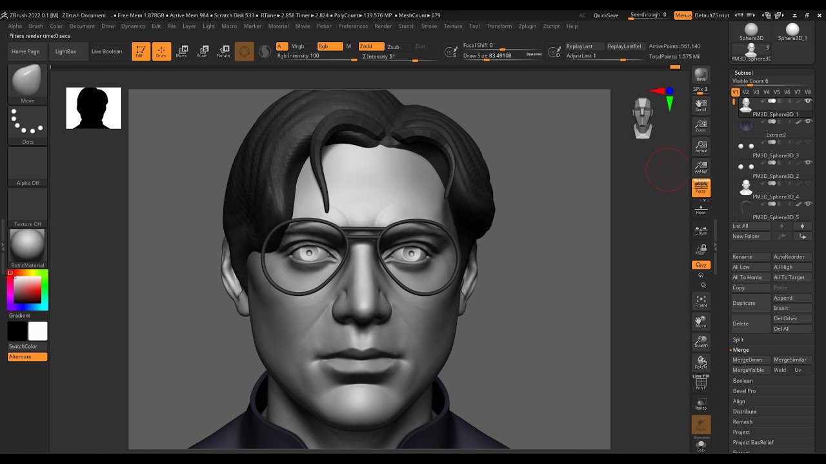Click the right shelf Rotate icon

tap(701, 362)
